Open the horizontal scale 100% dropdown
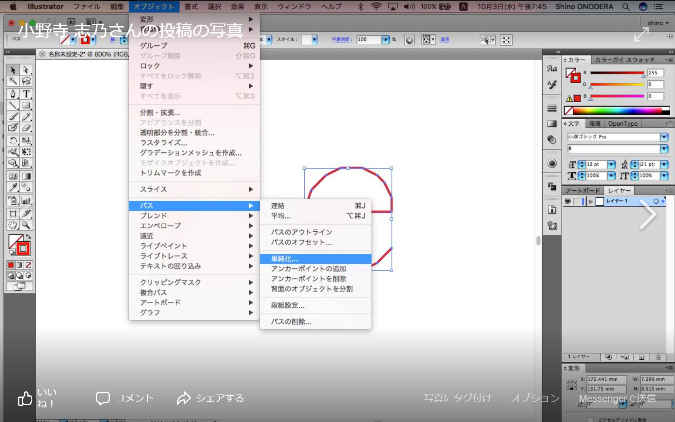Viewport: 675px width, 422px height. [611, 176]
